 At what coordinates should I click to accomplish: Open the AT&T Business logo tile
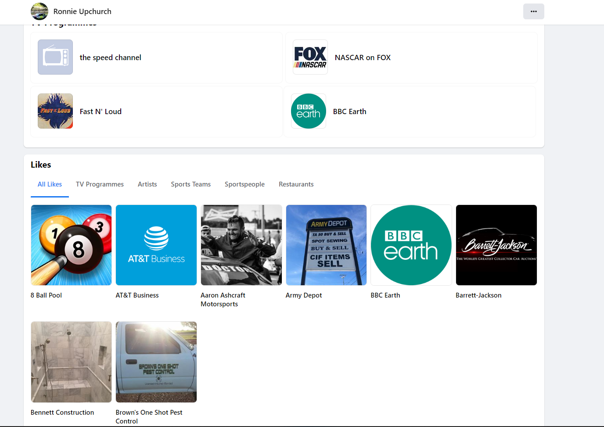pos(156,245)
